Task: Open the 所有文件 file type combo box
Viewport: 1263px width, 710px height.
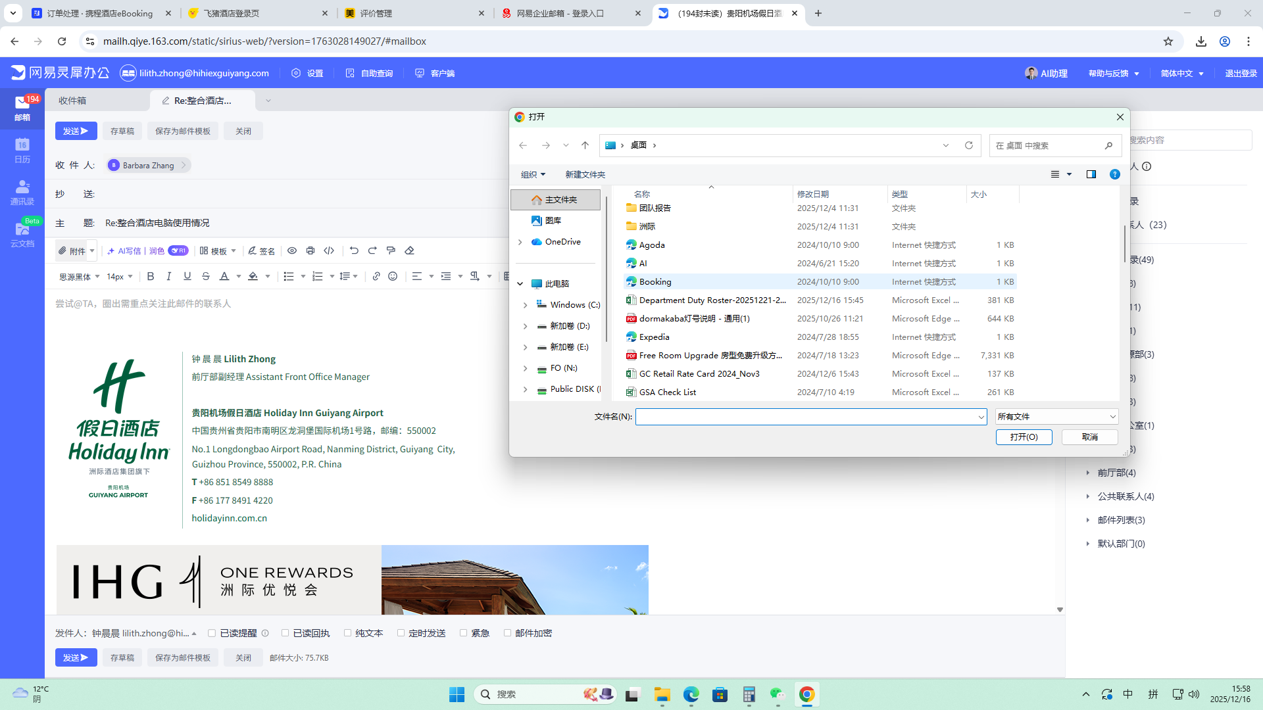Action: [x=1056, y=417]
